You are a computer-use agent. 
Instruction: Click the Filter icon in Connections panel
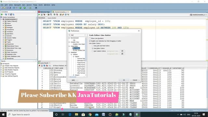pyautogui.click(x=8, y=14)
